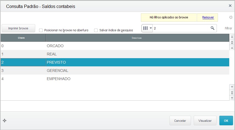Click the Remover filter link
The width and height of the screenshot is (235, 130).
coord(208,17)
